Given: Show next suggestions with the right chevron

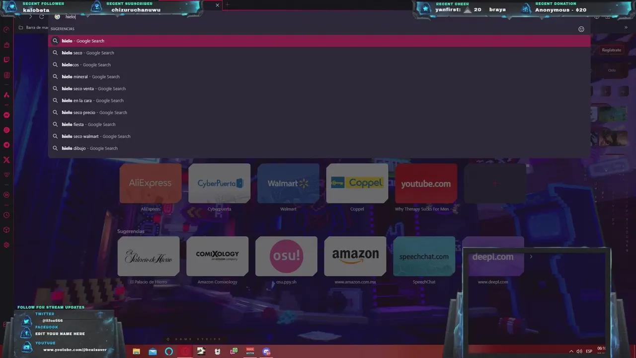Looking at the screenshot, I should 531,257.
